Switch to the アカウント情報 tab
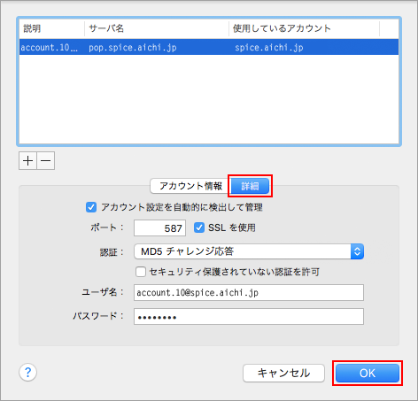The image size is (418, 401). pyautogui.click(x=190, y=186)
